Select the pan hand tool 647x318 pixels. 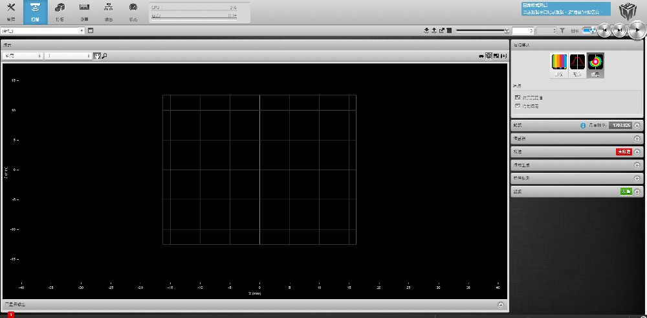pyautogui.click(x=97, y=56)
